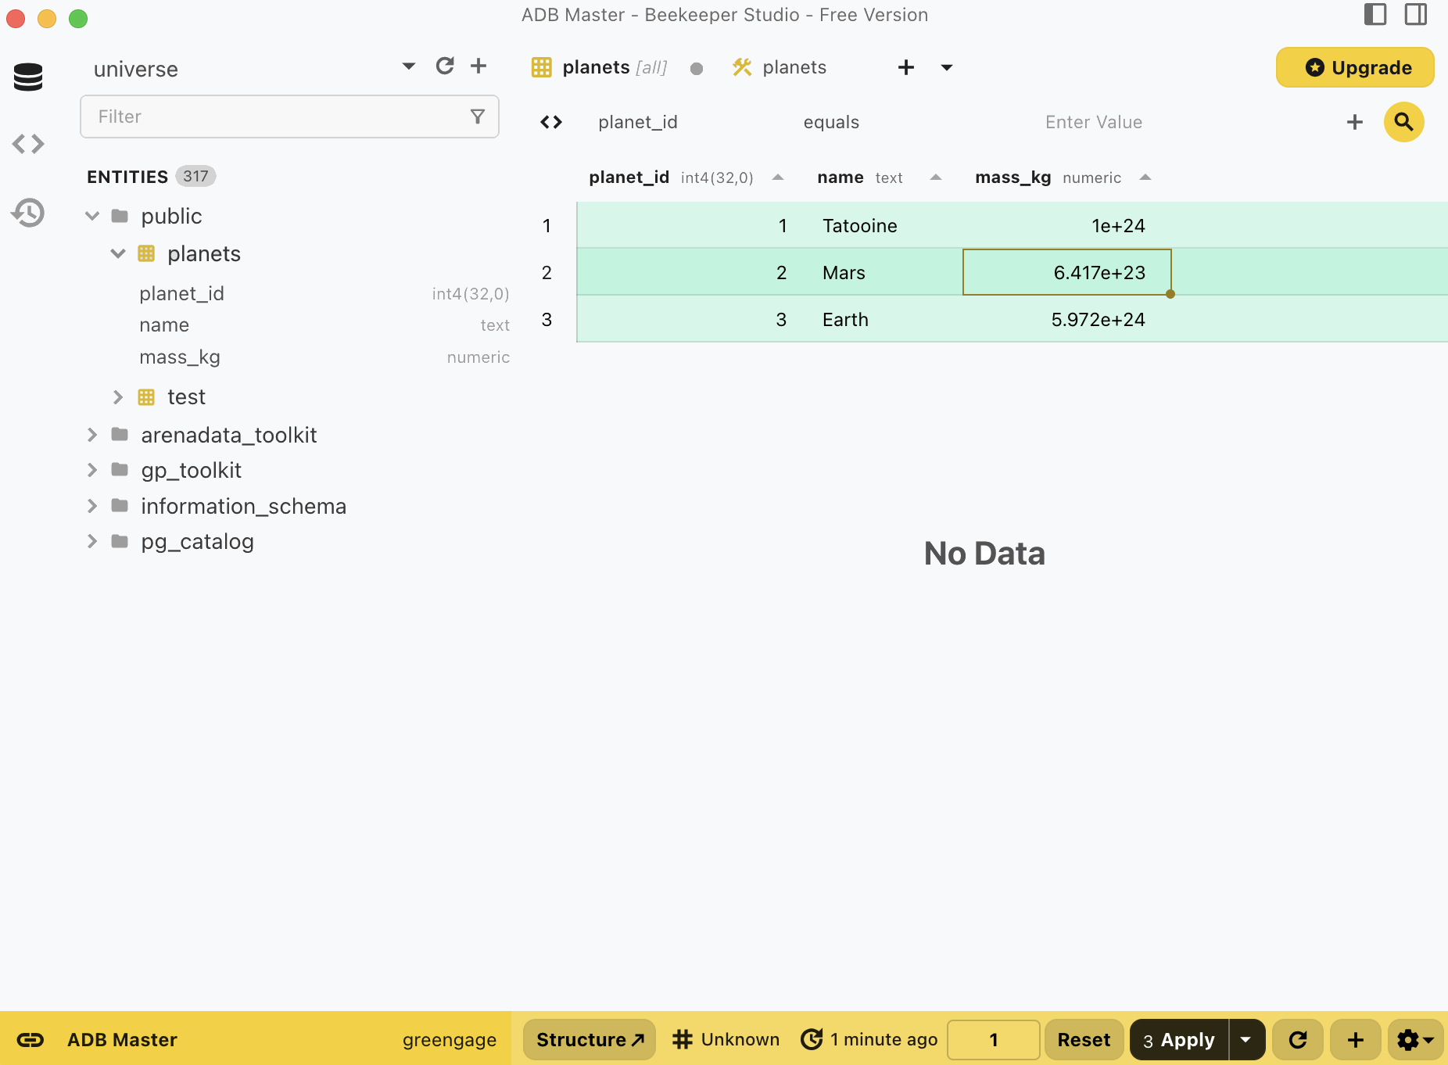1448x1065 pixels.
Task: Open table settings gear menu
Action: pyautogui.click(x=1415, y=1039)
